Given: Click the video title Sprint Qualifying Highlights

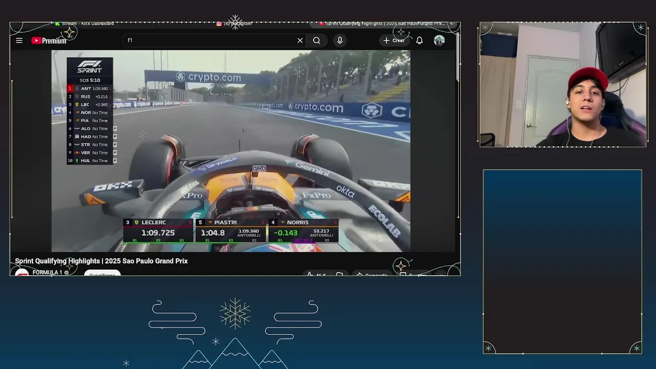Looking at the screenshot, I should [101, 261].
